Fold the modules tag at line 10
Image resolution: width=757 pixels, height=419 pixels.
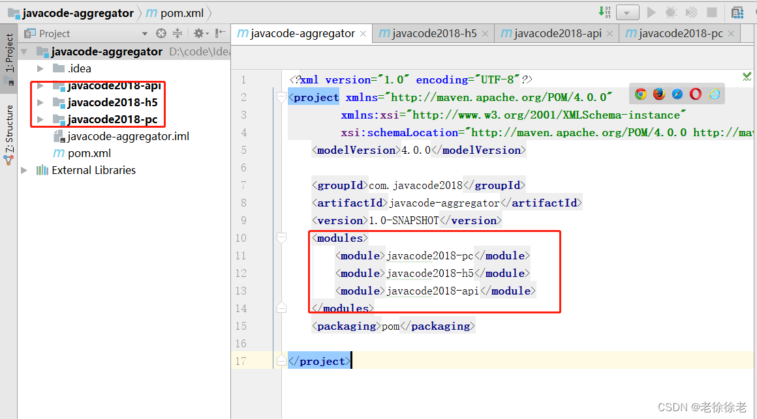tap(281, 238)
